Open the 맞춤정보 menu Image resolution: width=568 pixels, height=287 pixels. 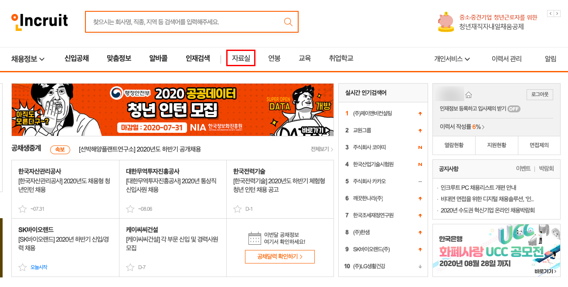[x=119, y=58]
